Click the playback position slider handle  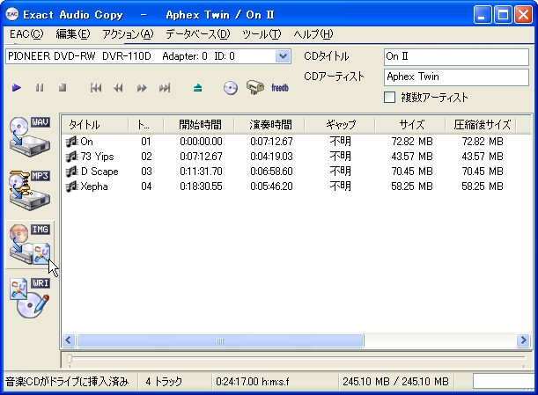tap(70, 359)
